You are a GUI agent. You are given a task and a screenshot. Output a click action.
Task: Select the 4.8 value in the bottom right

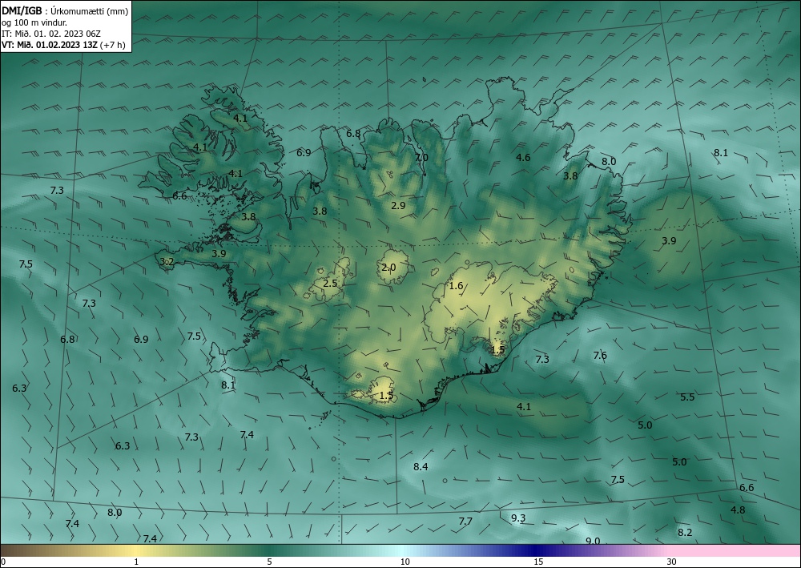click(739, 510)
